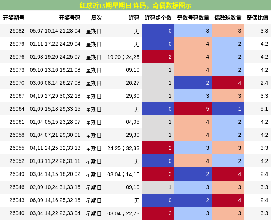Click the red group-count cell 2 in row 26055

coord(158,148)
